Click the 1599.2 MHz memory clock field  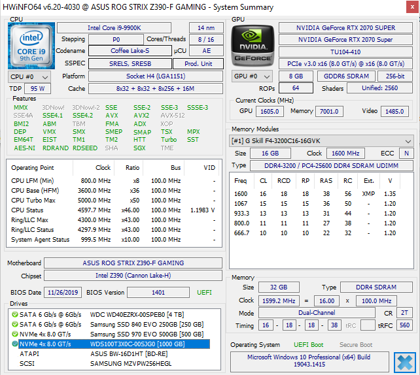pos(279,301)
